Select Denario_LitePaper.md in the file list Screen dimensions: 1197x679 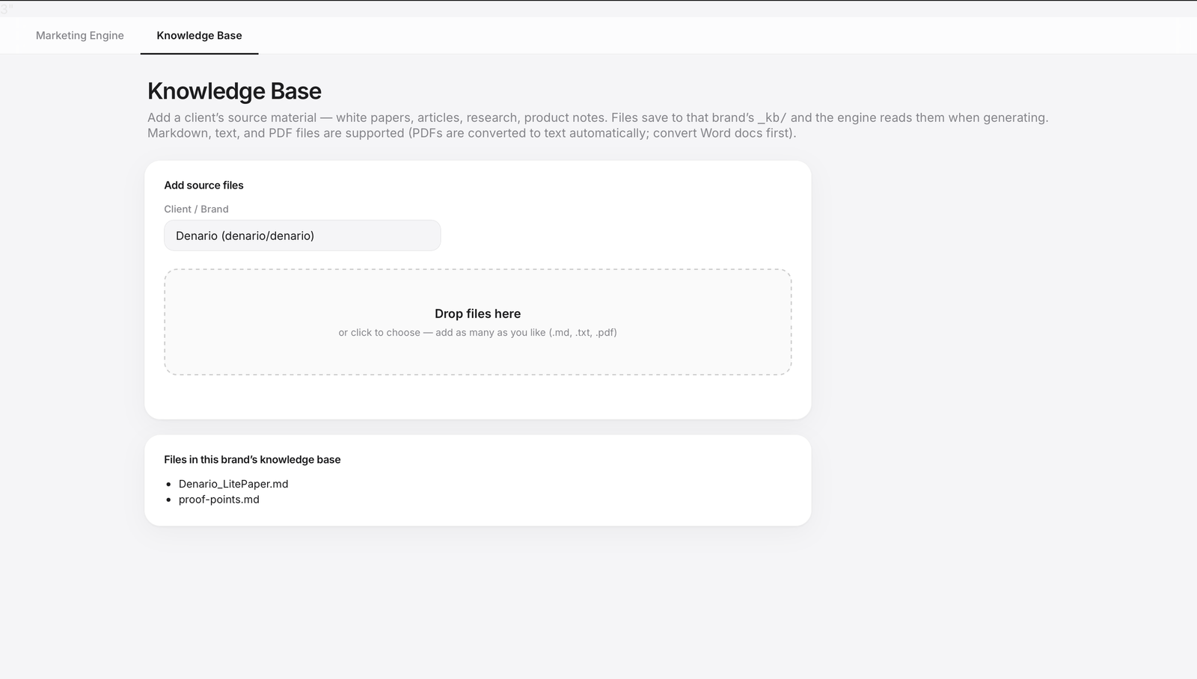pos(233,484)
